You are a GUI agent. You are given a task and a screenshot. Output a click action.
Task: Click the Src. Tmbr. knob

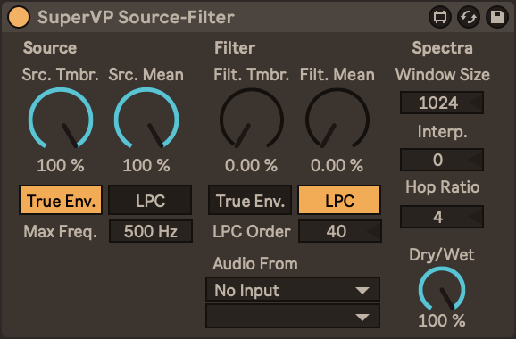[x=61, y=119]
